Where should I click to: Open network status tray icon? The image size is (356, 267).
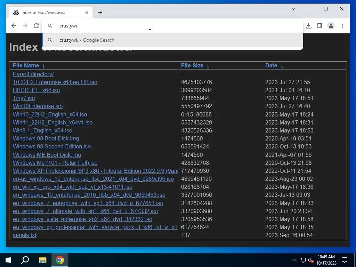[303, 260]
